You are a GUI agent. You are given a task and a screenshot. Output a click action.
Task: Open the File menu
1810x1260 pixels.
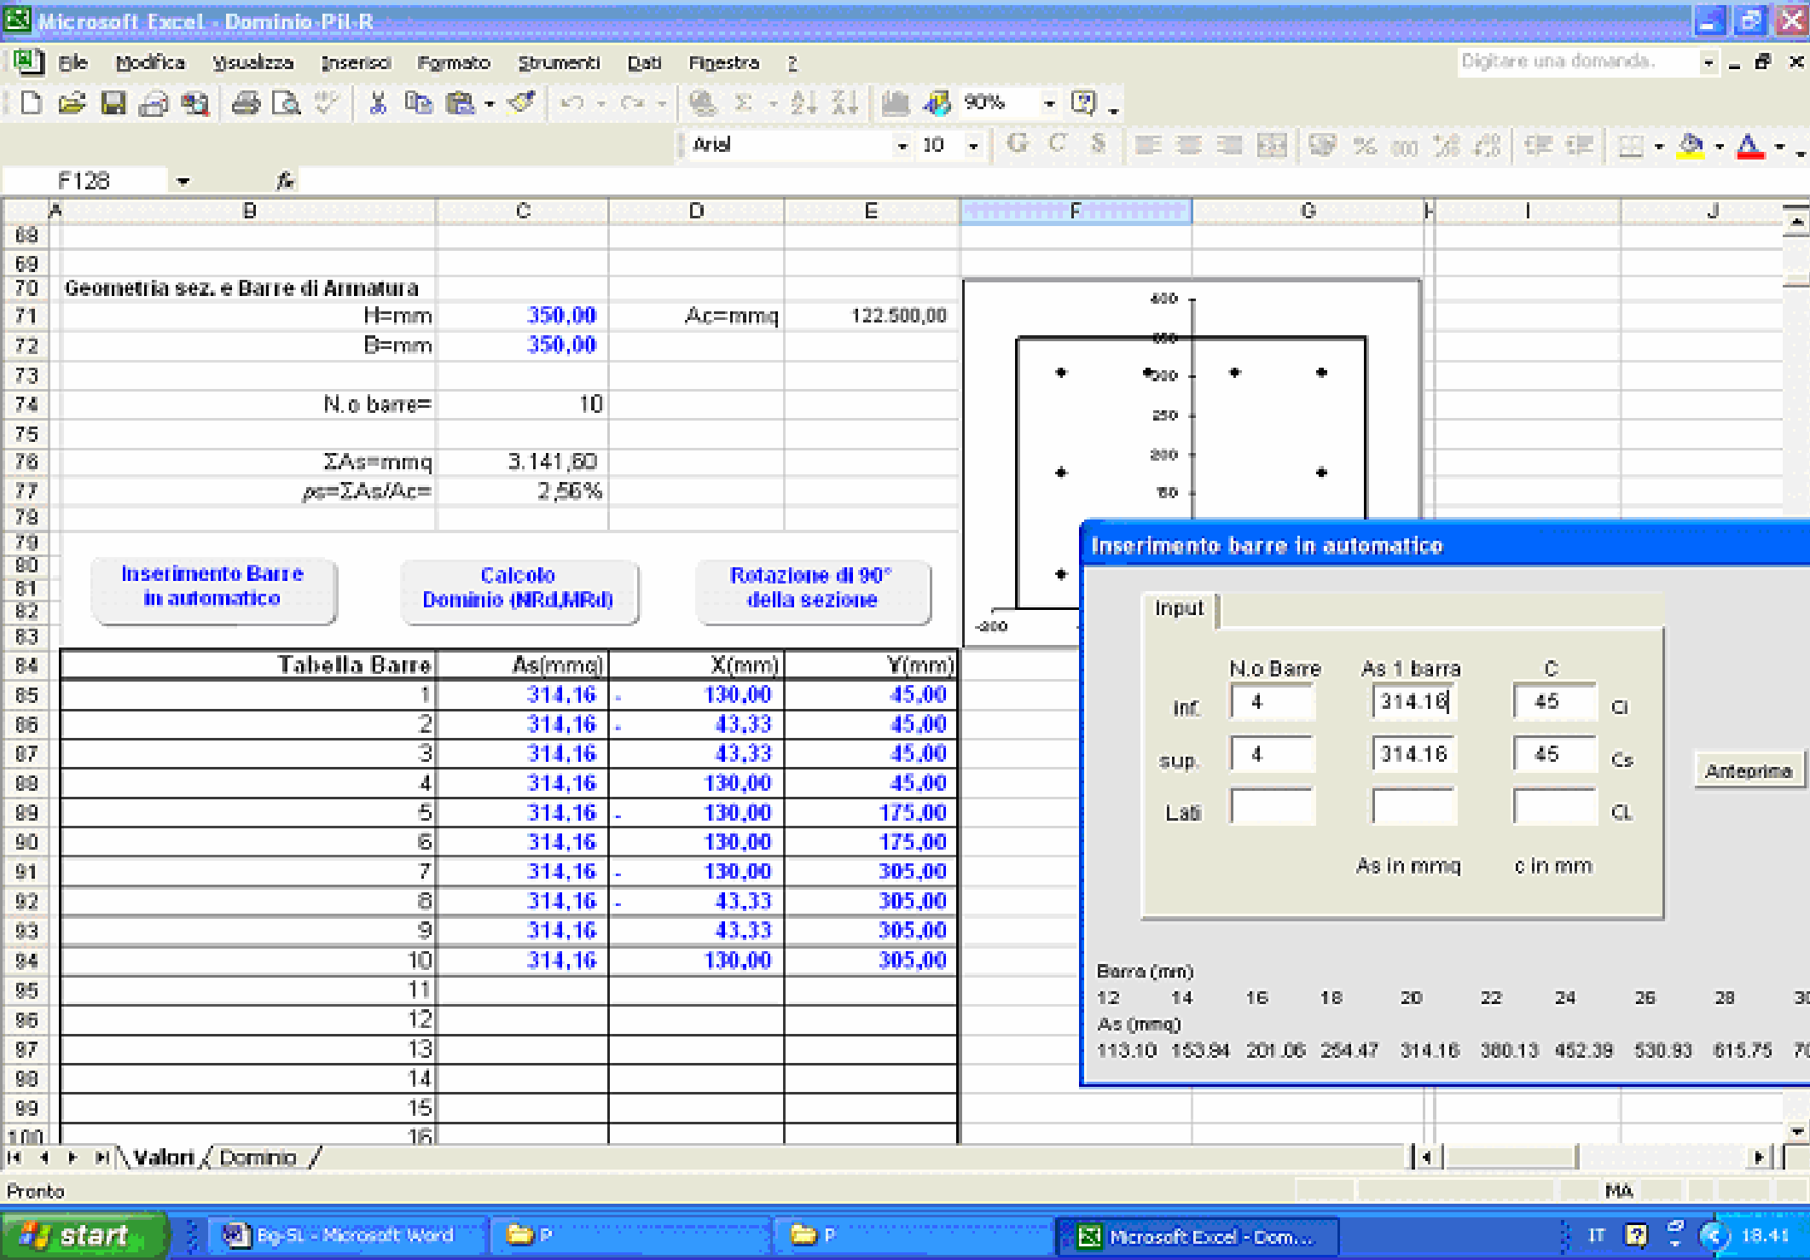pyautogui.click(x=73, y=62)
